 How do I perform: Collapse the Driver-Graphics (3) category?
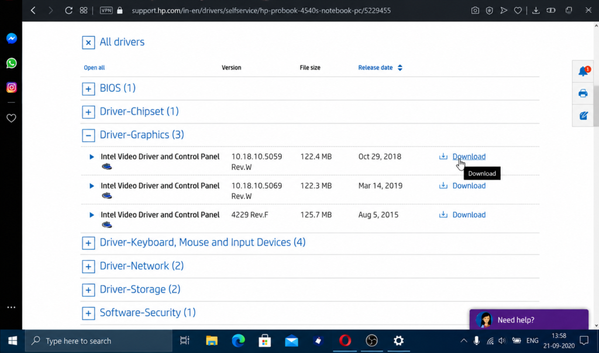(x=88, y=135)
